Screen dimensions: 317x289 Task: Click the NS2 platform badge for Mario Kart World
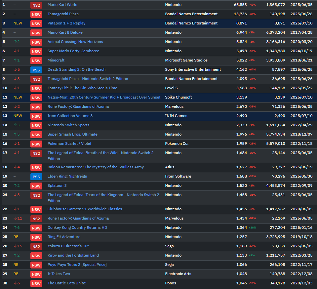(x=36, y=5)
